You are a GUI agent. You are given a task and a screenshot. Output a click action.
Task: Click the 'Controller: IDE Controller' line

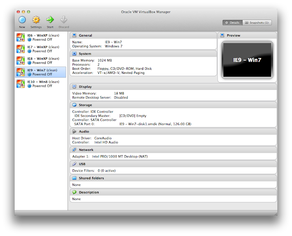[x=93, y=112]
